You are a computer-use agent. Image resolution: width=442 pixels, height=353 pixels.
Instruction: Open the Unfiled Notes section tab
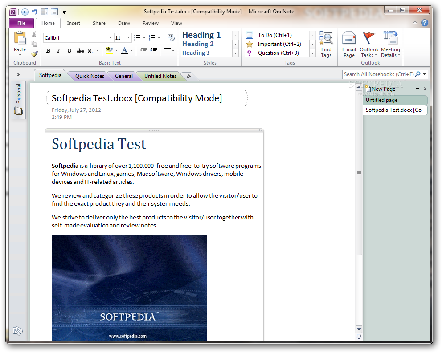click(160, 76)
